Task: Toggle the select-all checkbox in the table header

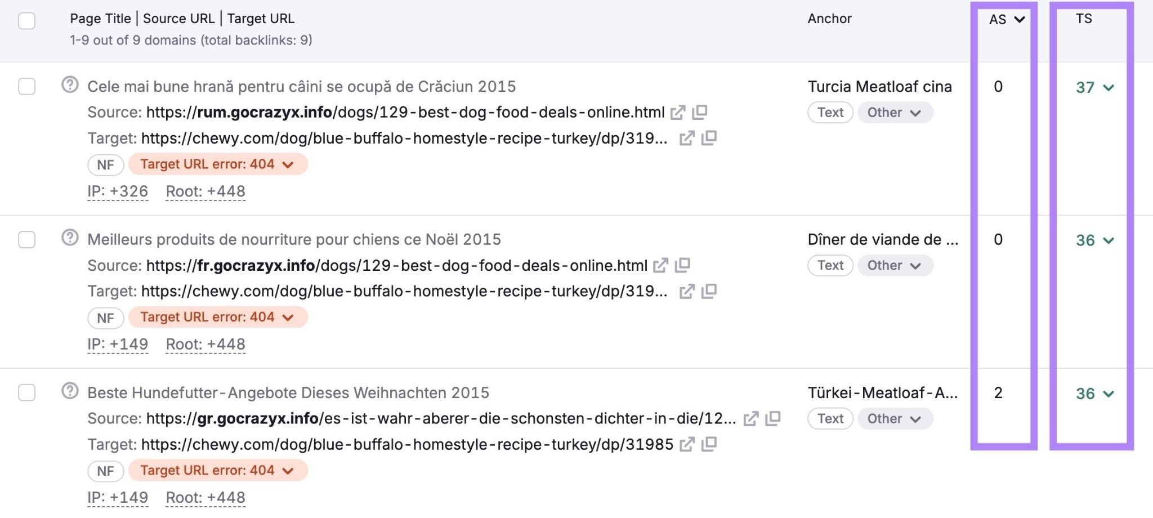Action: 25,20
